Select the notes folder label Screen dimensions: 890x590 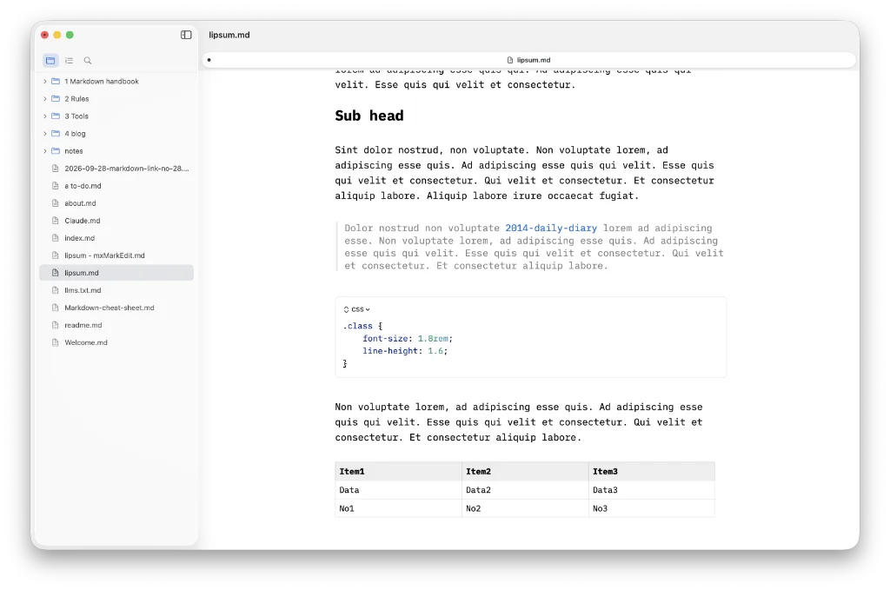pos(74,151)
